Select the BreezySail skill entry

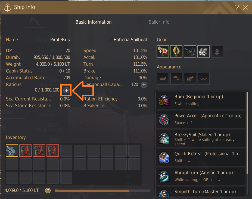(200, 139)
